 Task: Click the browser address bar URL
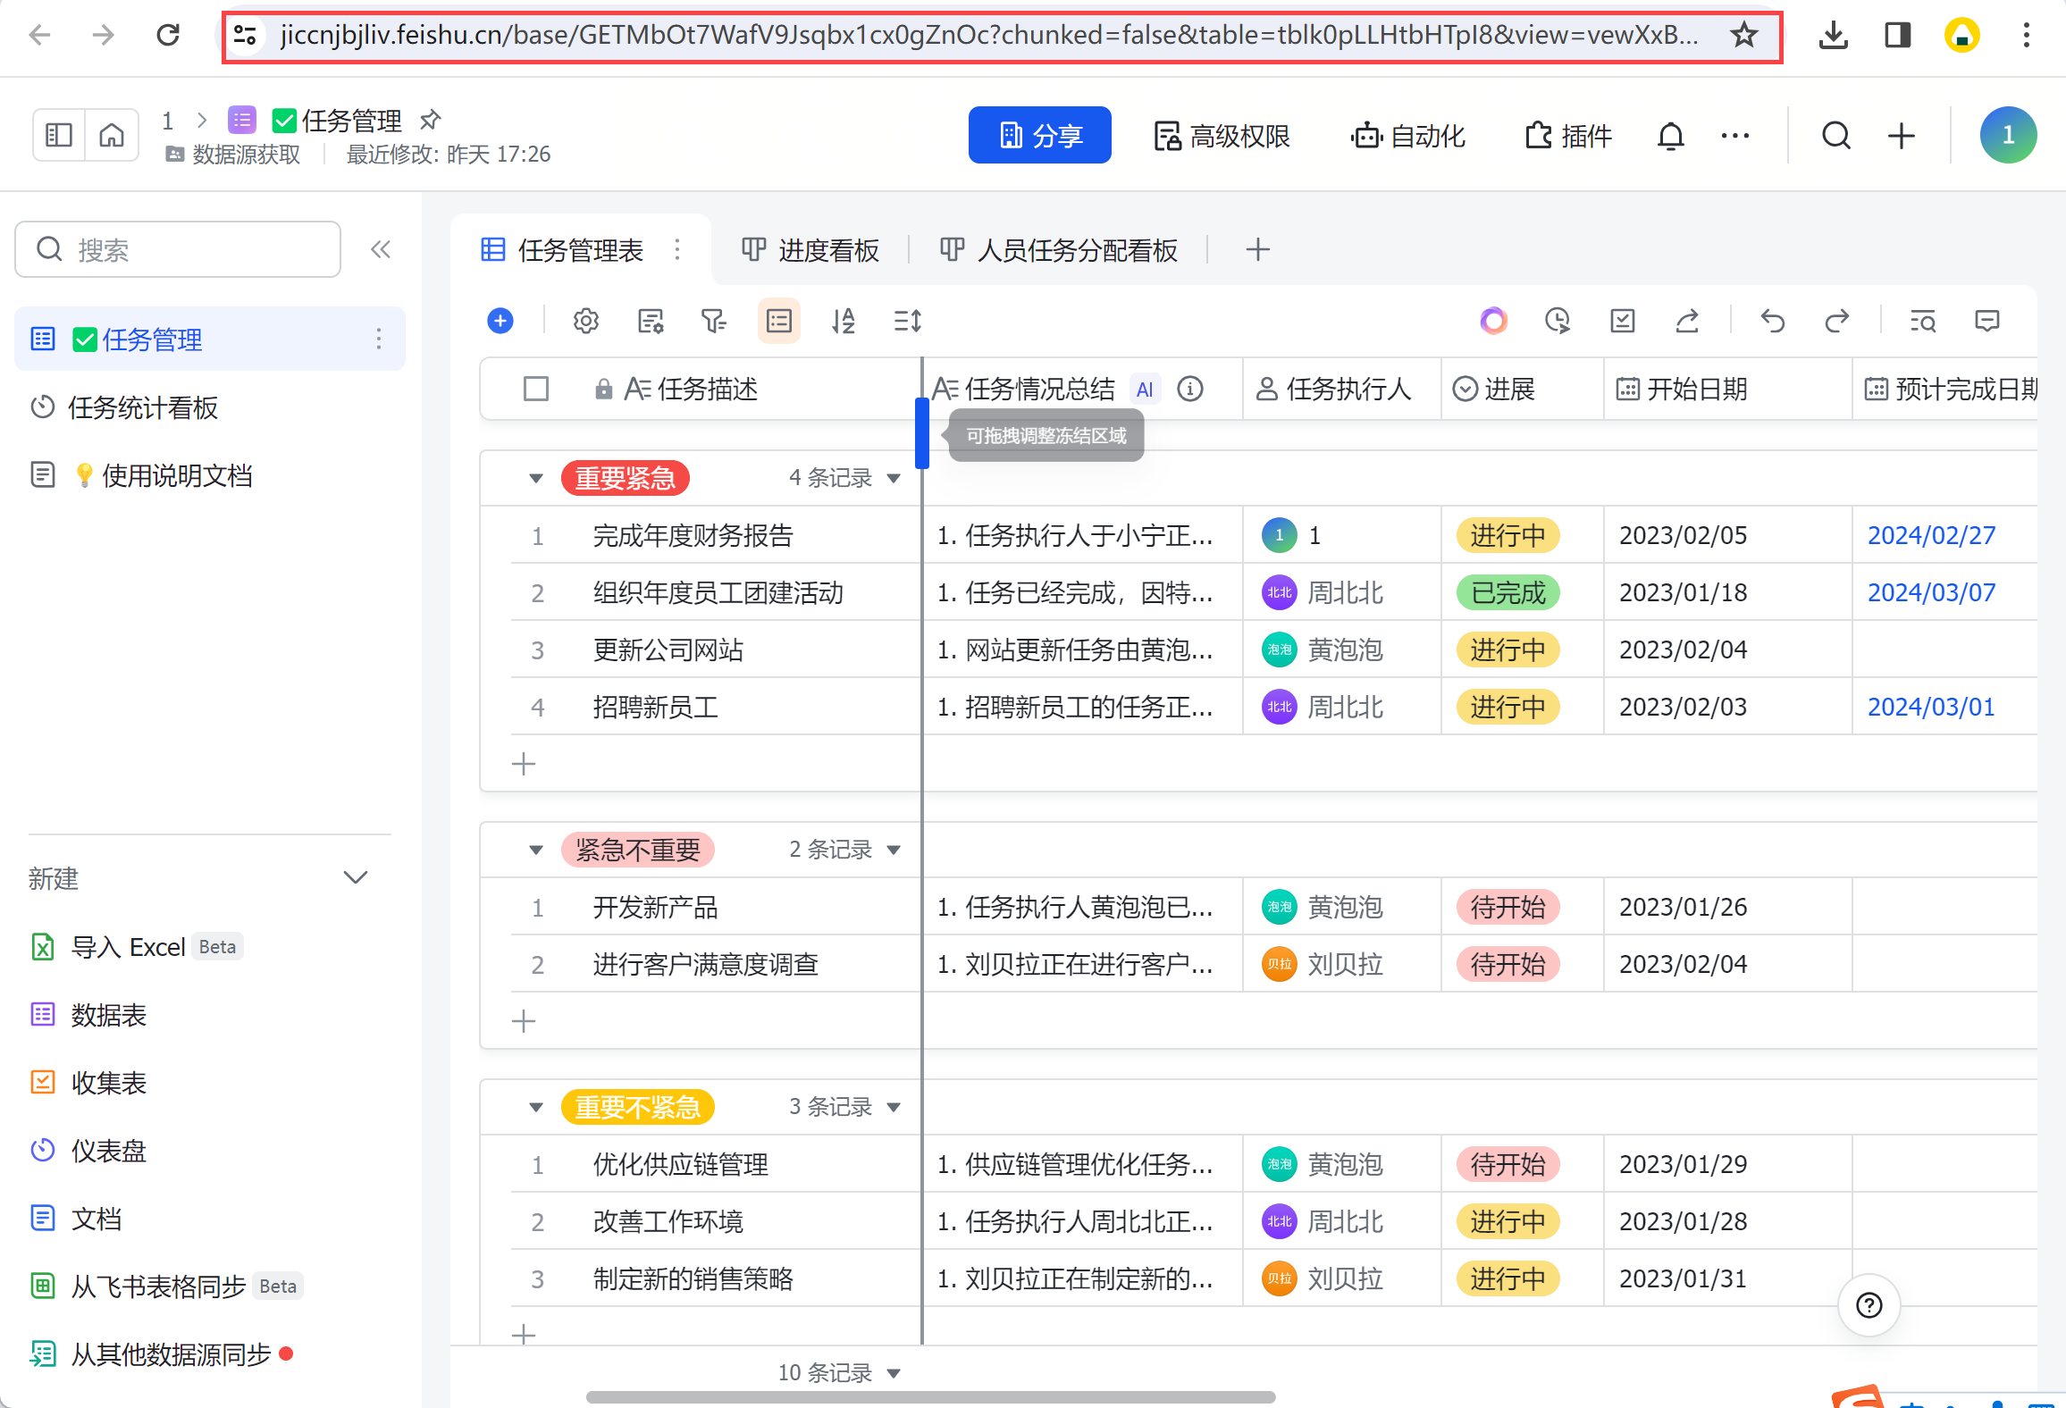tap(989, 36)
